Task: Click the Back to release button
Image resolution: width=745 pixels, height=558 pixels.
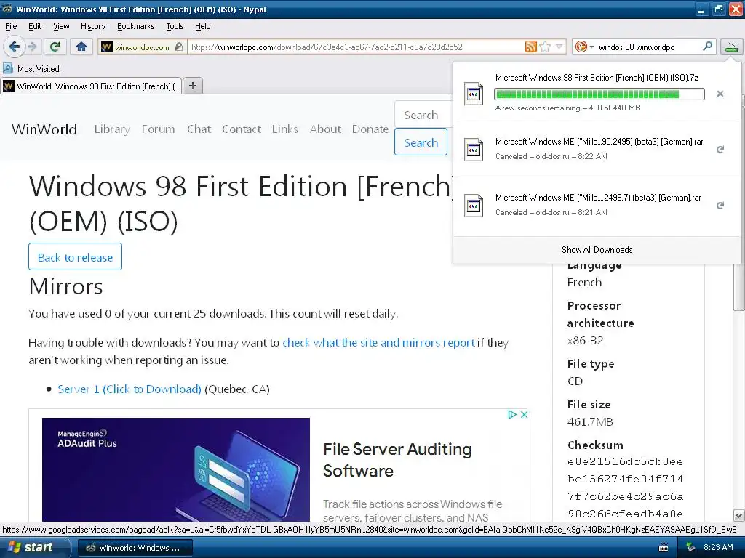Action: coord(75,256)
